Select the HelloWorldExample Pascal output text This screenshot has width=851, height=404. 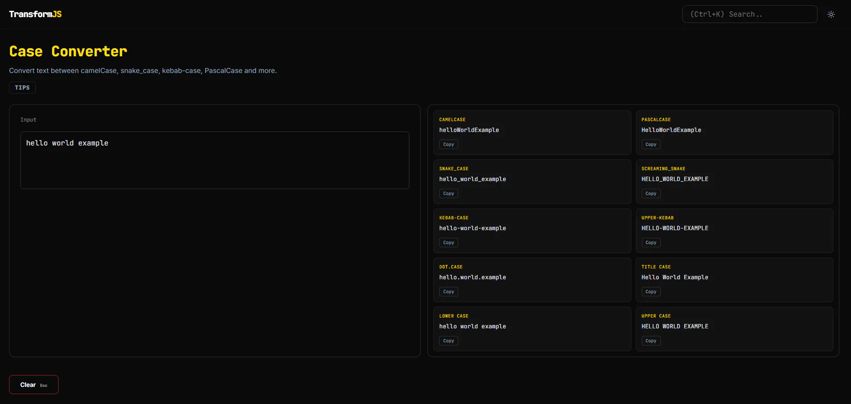[671, 130]
